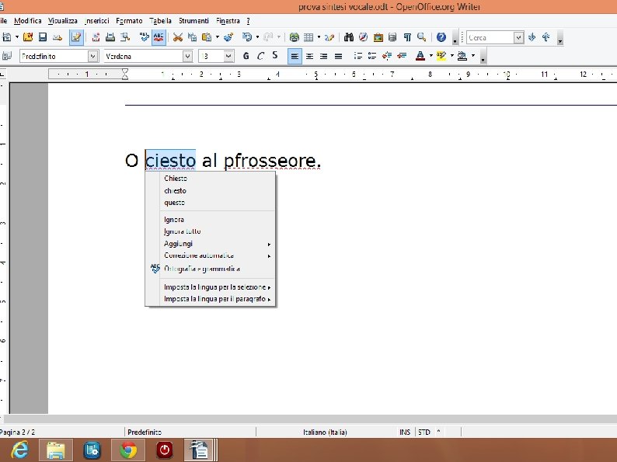617x462 pixels.
Task: Copy selection icon in toolbar
Action: (192, 37)
